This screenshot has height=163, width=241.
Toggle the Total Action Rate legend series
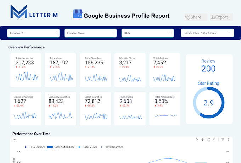click(x=61, y=147)
